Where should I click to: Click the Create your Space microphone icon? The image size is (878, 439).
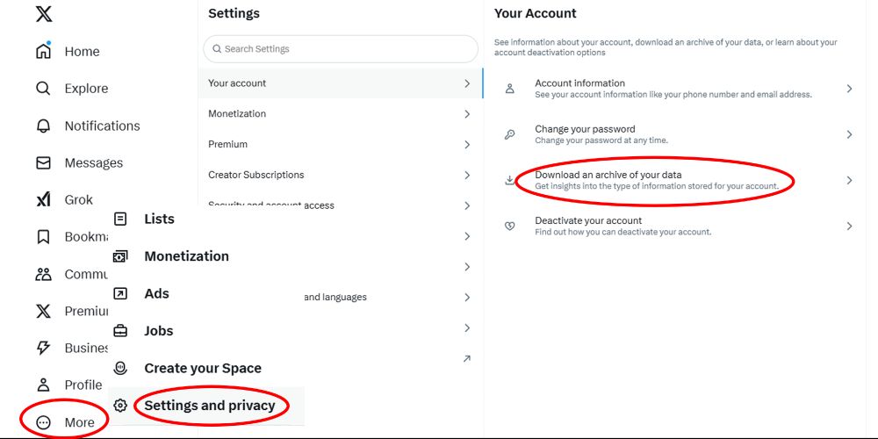coord(120,368)
